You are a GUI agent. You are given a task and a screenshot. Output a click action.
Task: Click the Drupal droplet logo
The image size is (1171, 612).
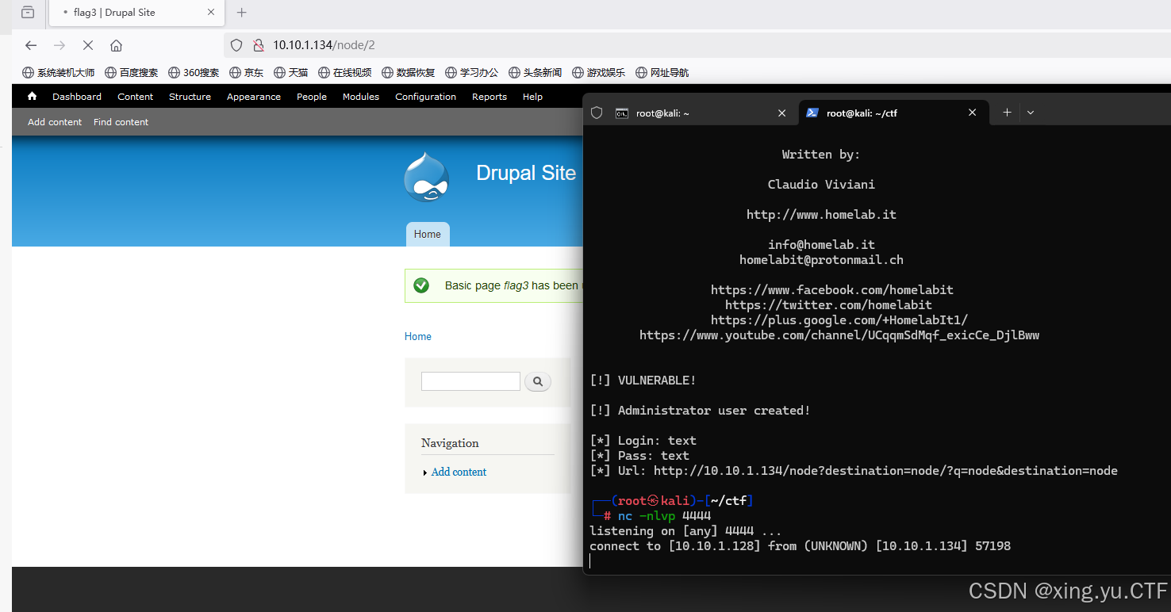426,177
